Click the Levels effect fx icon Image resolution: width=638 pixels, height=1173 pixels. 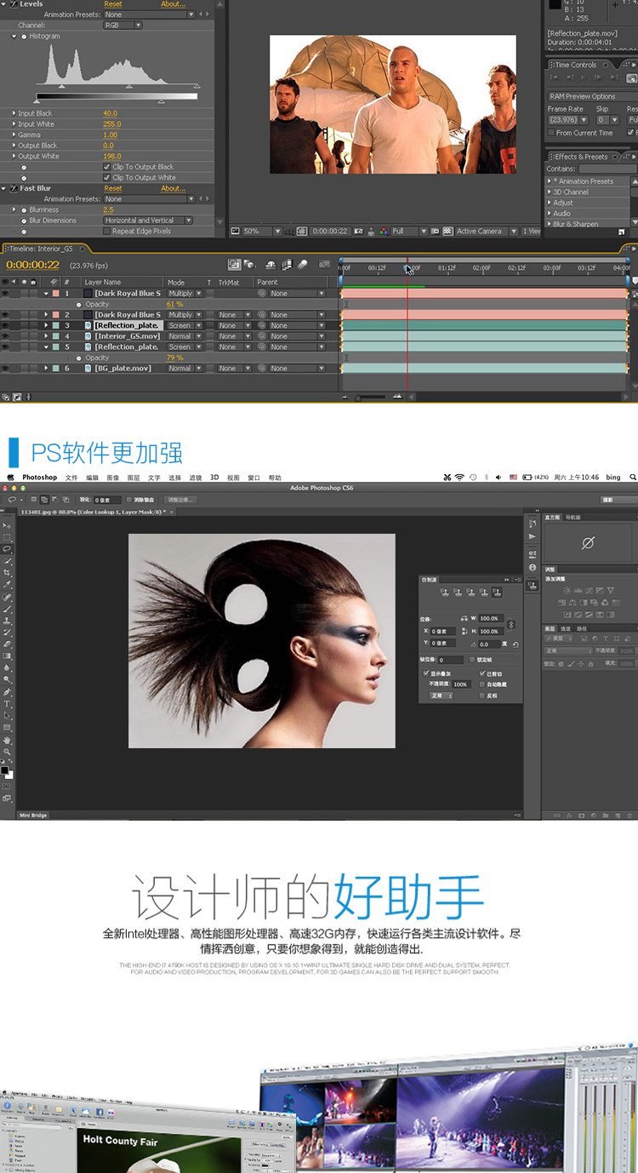13,4
